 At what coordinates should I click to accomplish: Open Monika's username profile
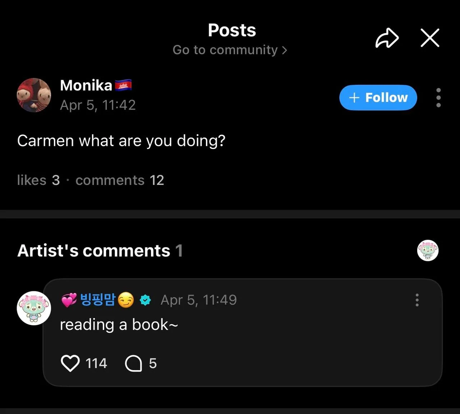[86, 85]
